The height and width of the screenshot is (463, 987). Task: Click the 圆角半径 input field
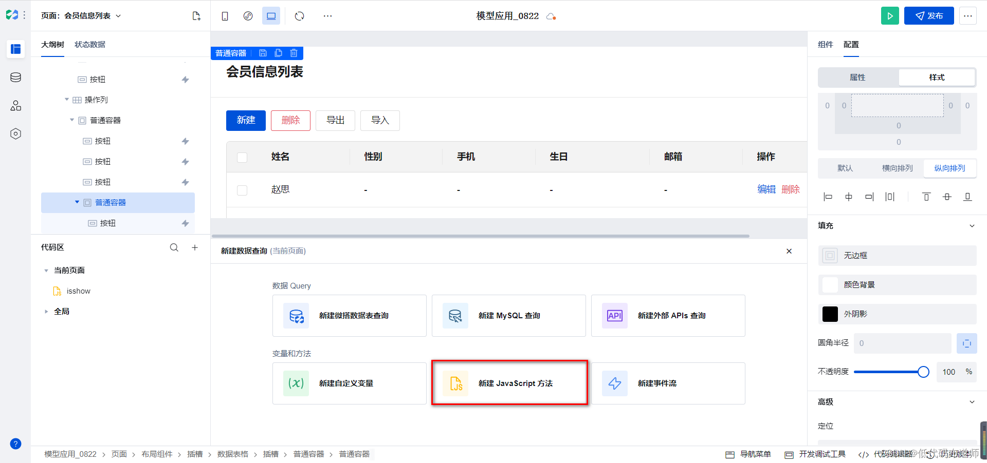[902, 343]
